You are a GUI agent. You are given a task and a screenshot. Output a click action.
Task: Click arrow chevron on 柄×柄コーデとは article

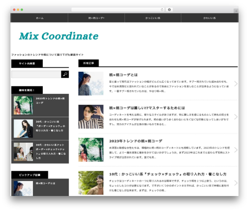[236, 84]
